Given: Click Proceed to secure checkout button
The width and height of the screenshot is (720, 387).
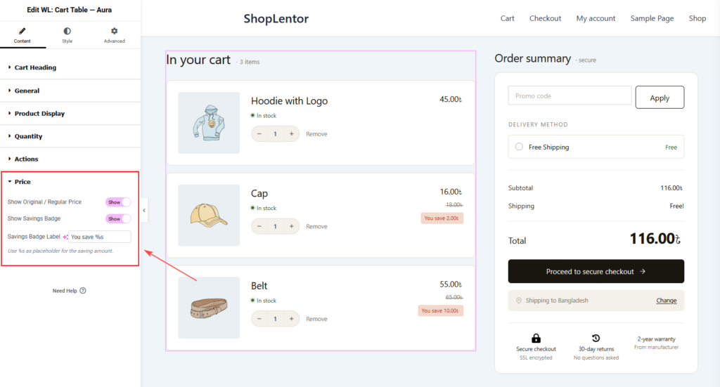Looking at the screenshot, I should pos(596,271).
